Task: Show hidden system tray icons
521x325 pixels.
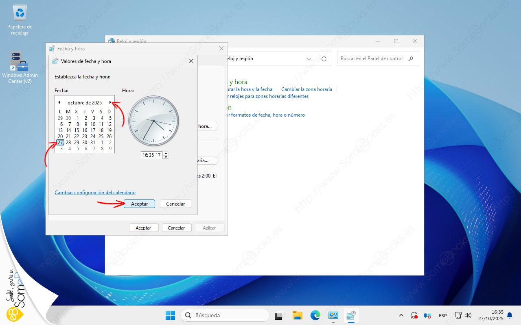Action: [401, 315]
